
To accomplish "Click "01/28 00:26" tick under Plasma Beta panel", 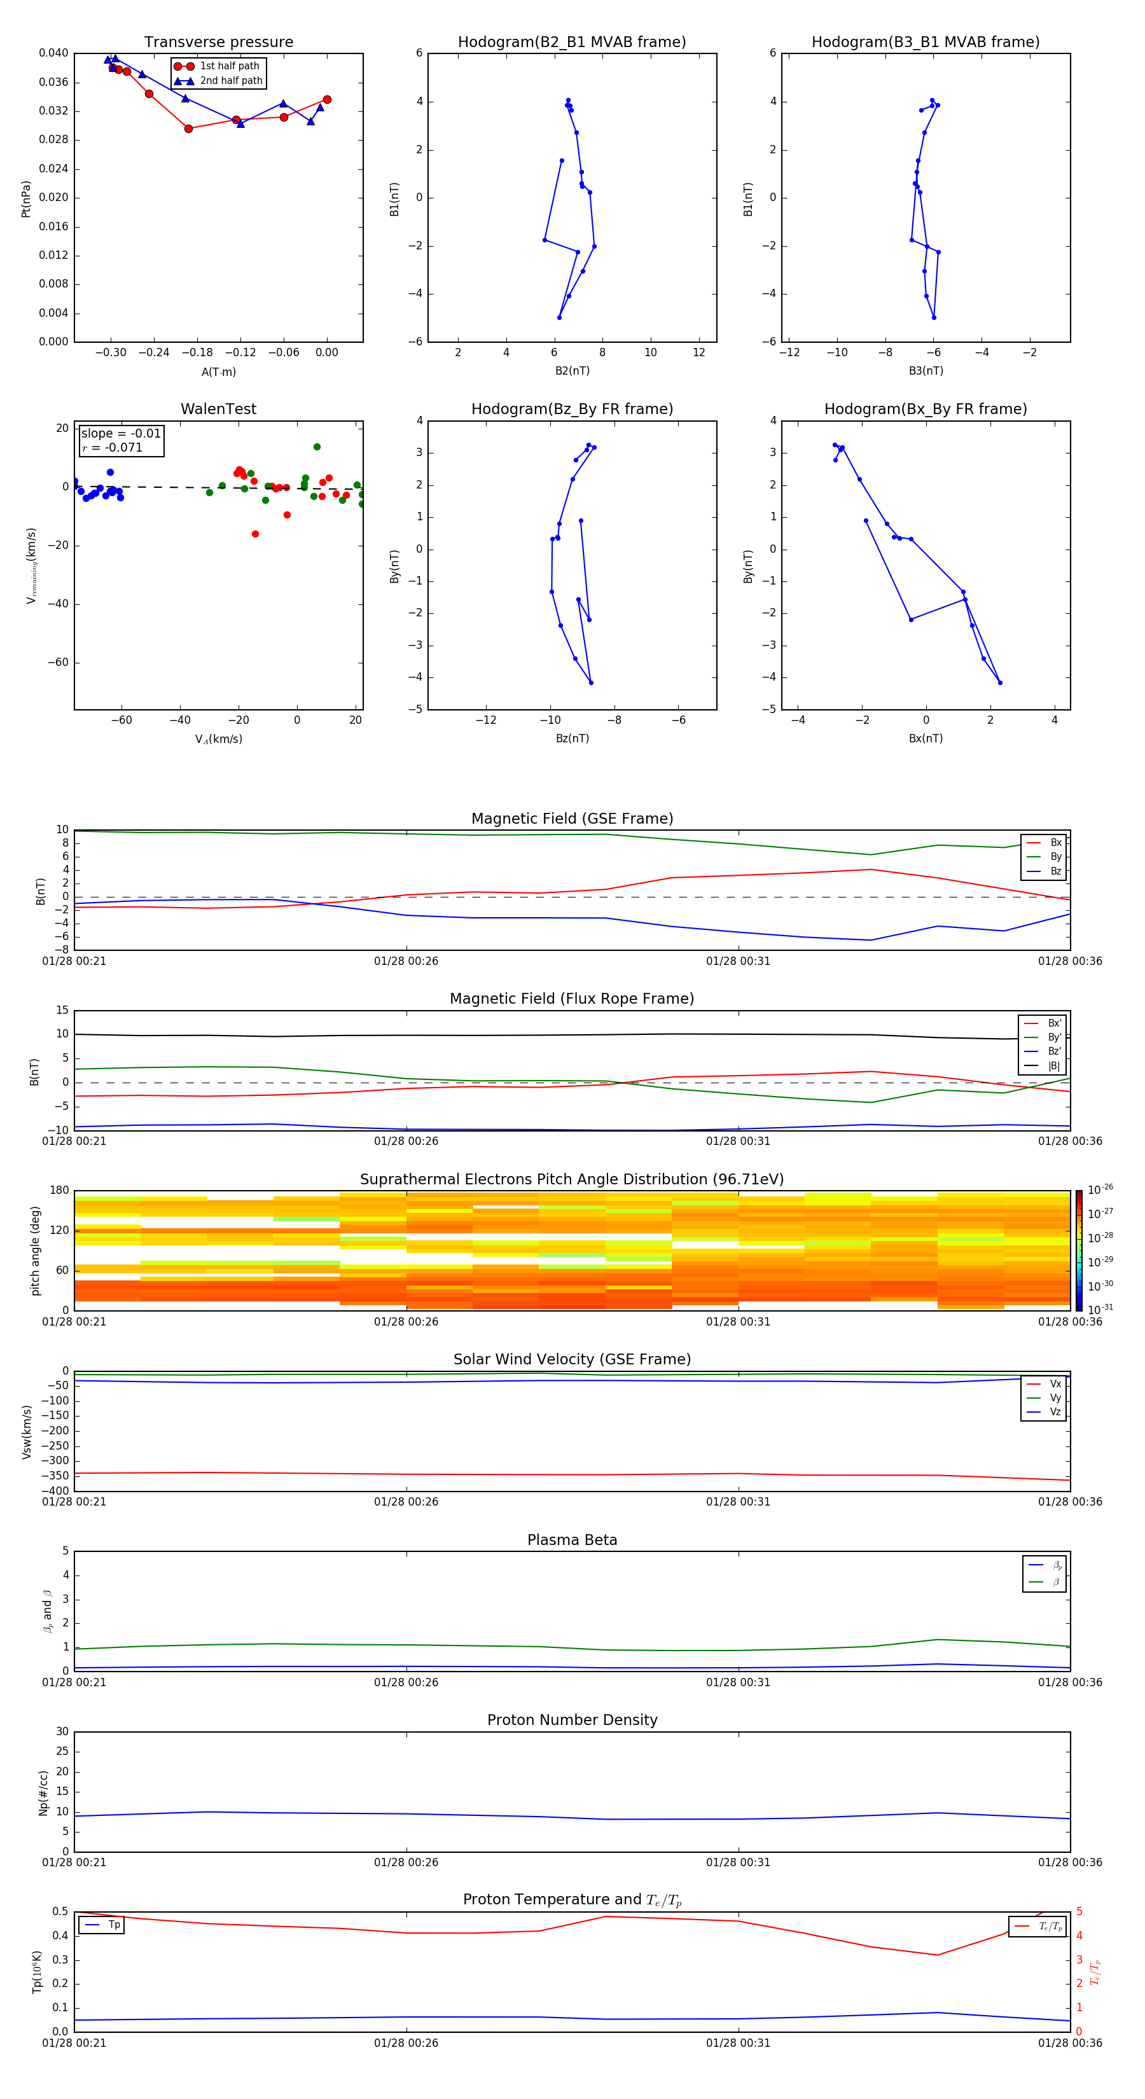I will click(x=406, y=1682).
